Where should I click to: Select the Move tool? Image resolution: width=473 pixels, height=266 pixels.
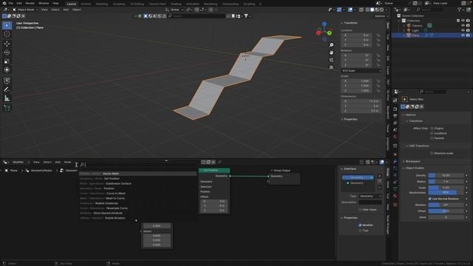click(x=7, y=44)
